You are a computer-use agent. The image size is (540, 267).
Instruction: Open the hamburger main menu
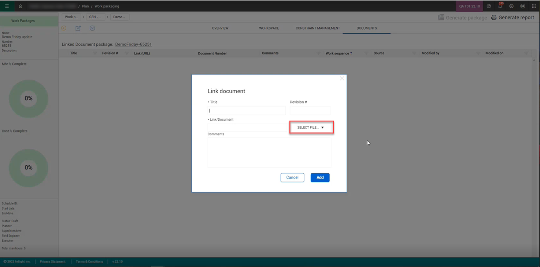click(7, 6)
